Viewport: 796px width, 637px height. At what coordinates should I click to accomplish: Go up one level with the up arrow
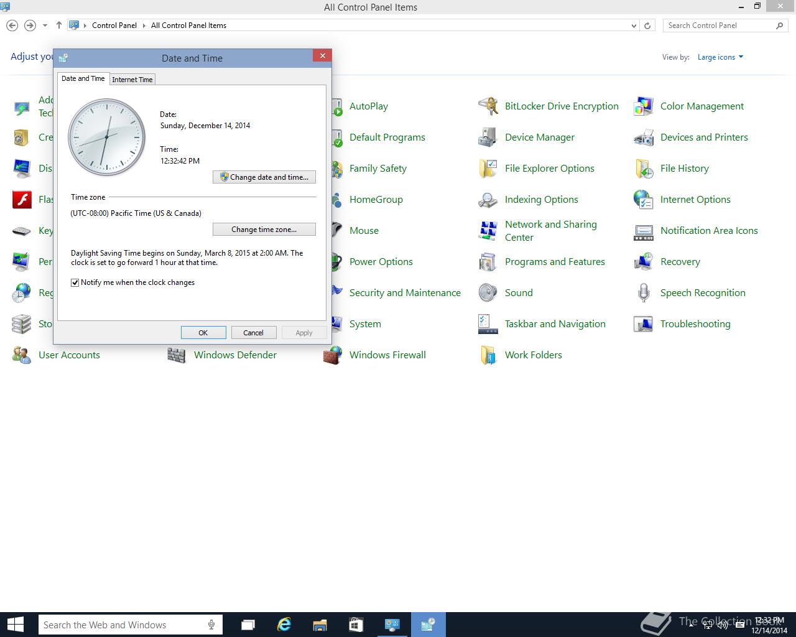[59, 26]
